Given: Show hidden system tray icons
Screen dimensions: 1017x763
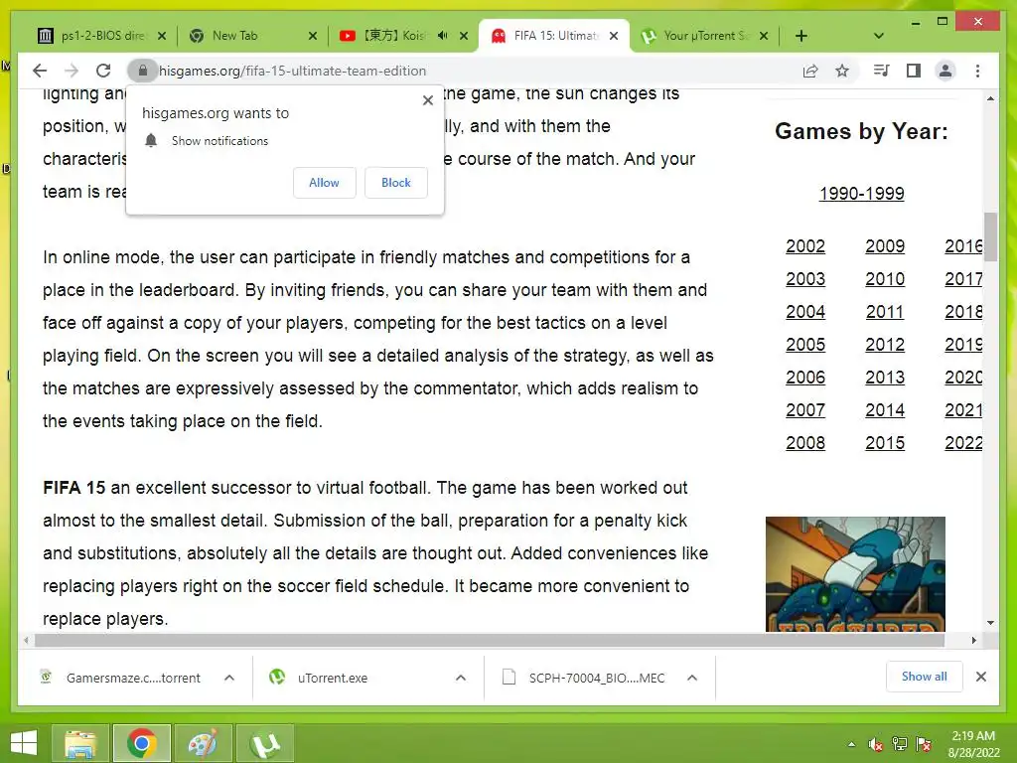Looking at the screenshot, I should (x=851, y=744).
